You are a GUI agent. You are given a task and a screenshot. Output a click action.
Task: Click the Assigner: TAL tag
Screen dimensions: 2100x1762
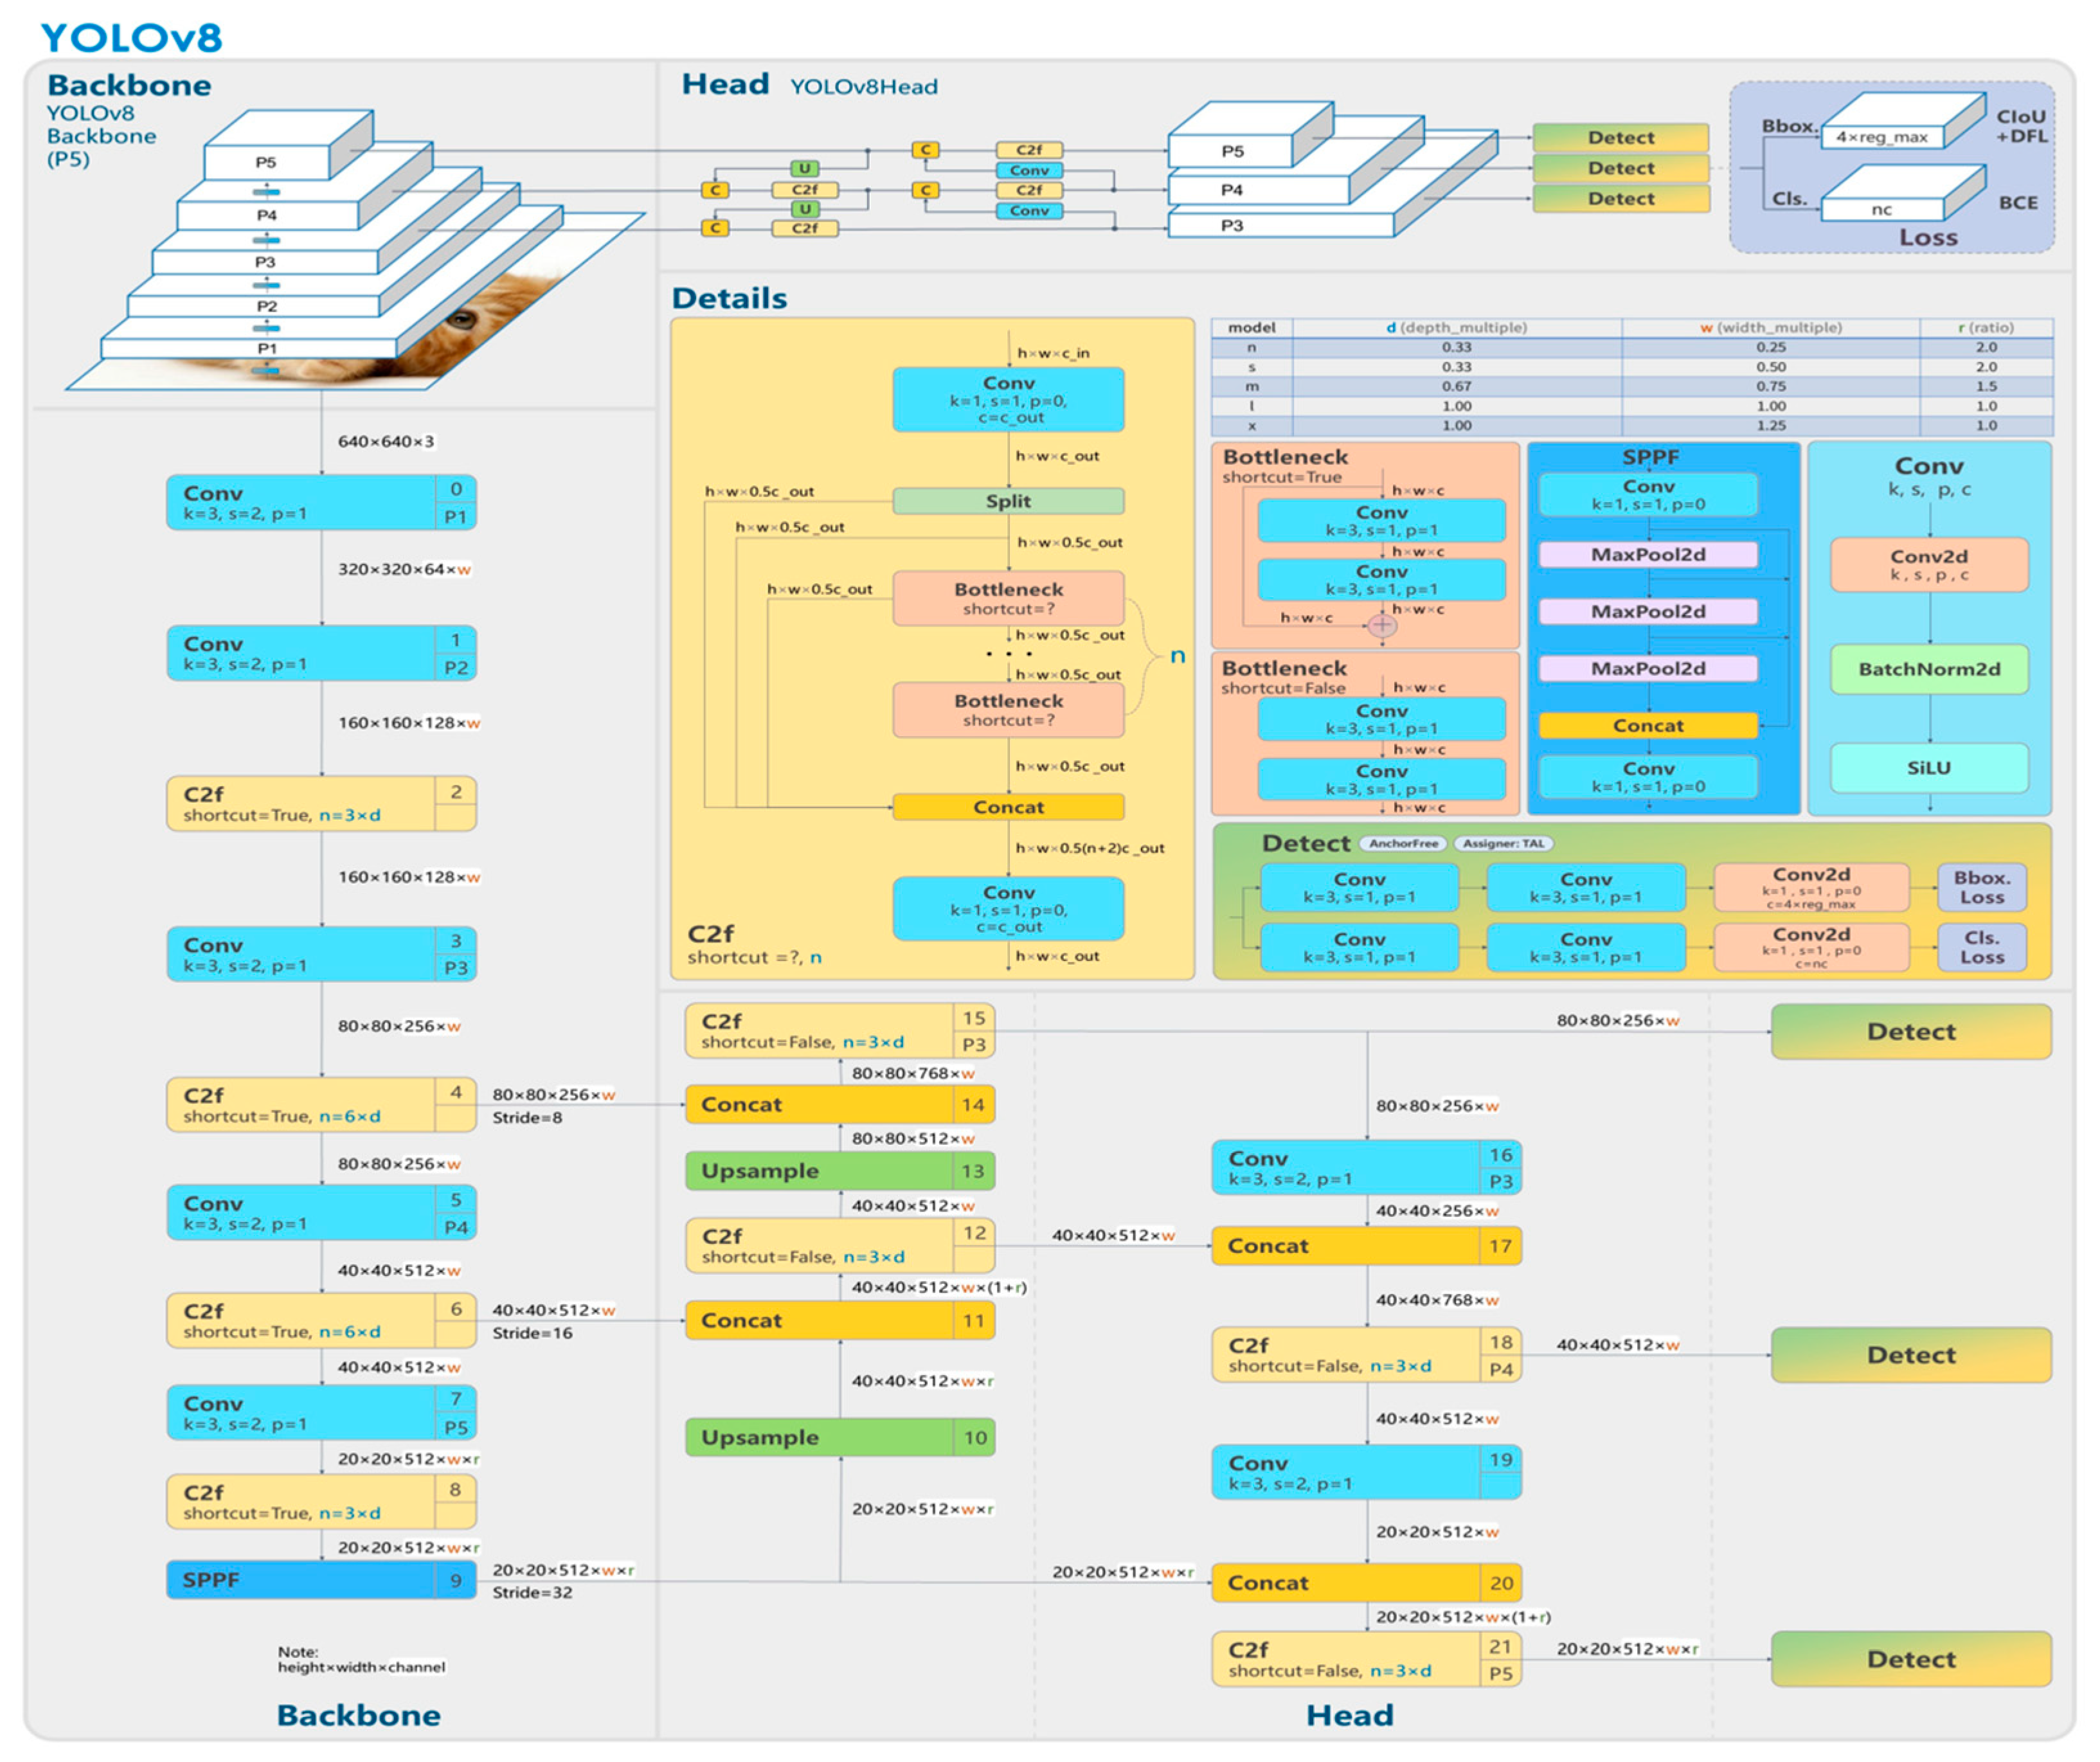(x=1503, y=844)
